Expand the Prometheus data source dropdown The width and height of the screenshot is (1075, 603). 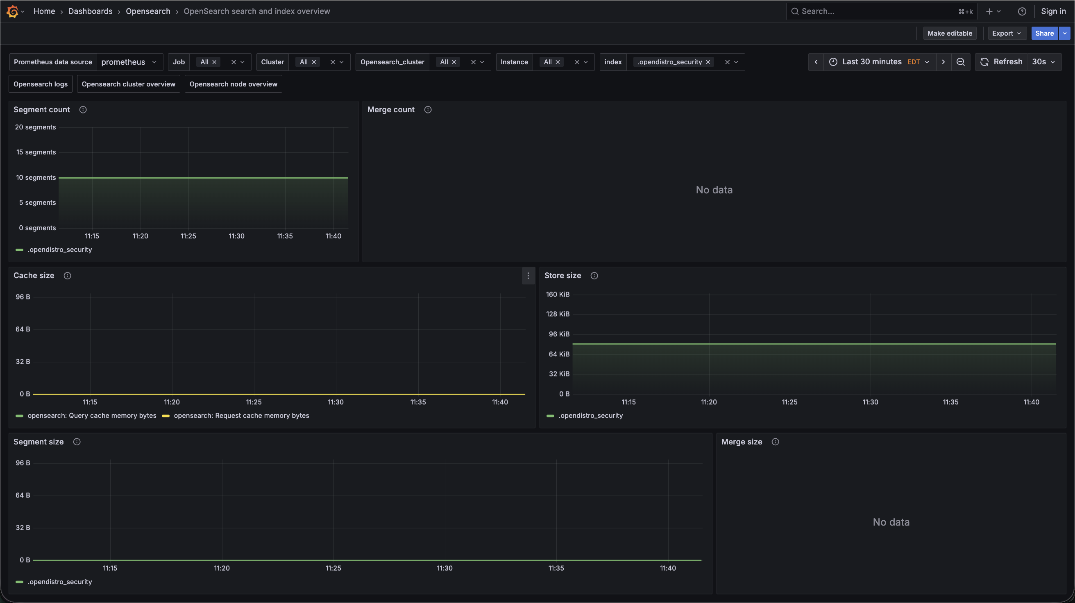tap(129, 62)
